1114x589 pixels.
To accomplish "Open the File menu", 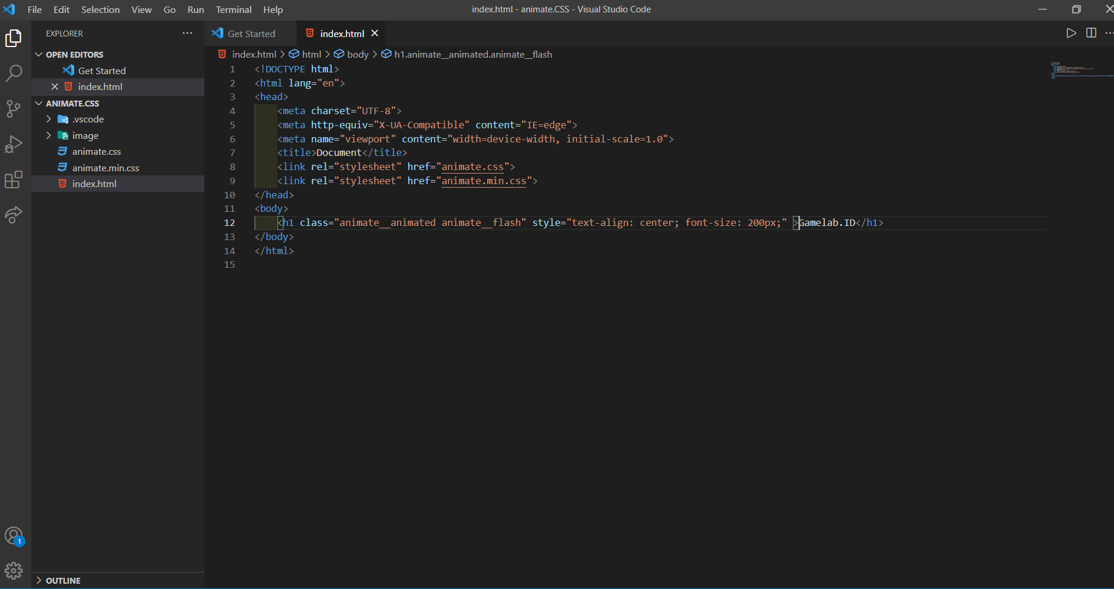I will point(35,9).
